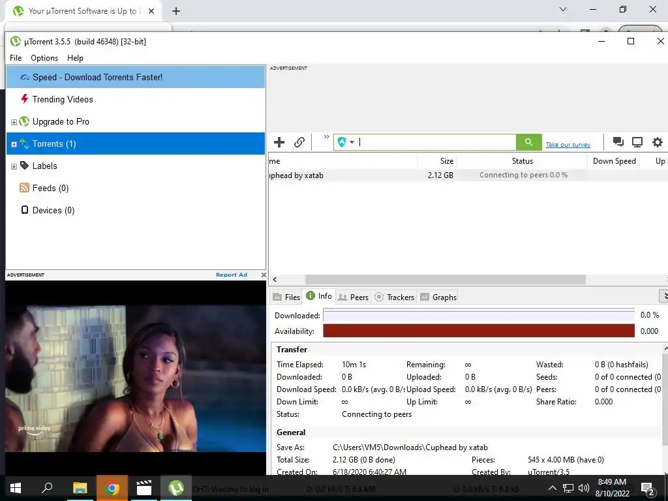Sort torrents by Status column header
Image resolution: width=668 pixels, height=501 pixels.
coord(523,161)
